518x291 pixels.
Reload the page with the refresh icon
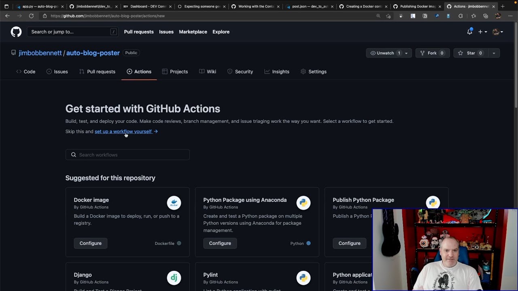[x=31, y=16]
